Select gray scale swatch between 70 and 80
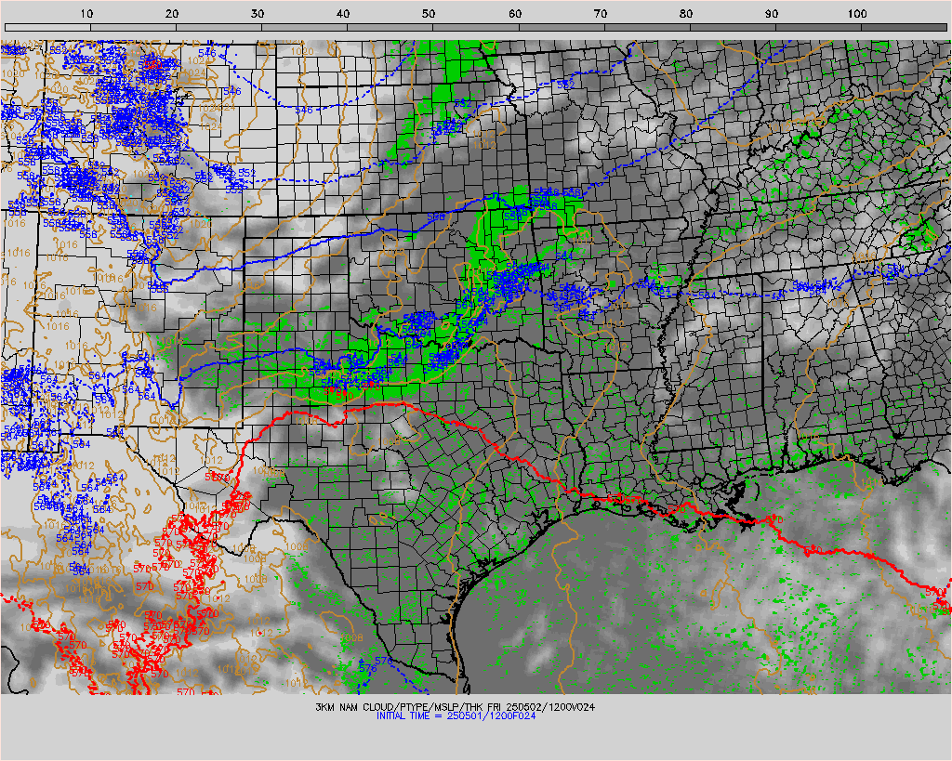 (647, 27)
